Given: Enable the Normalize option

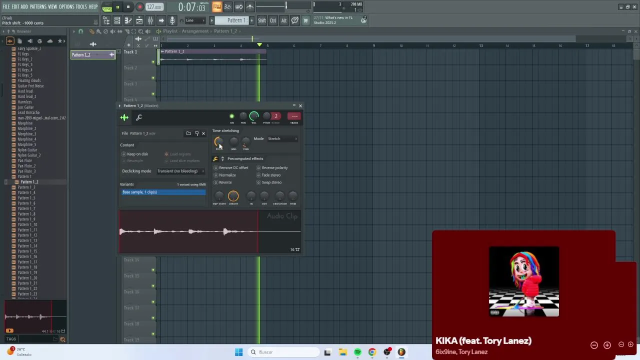Looking at the screenshot, I should pos(225,175).
